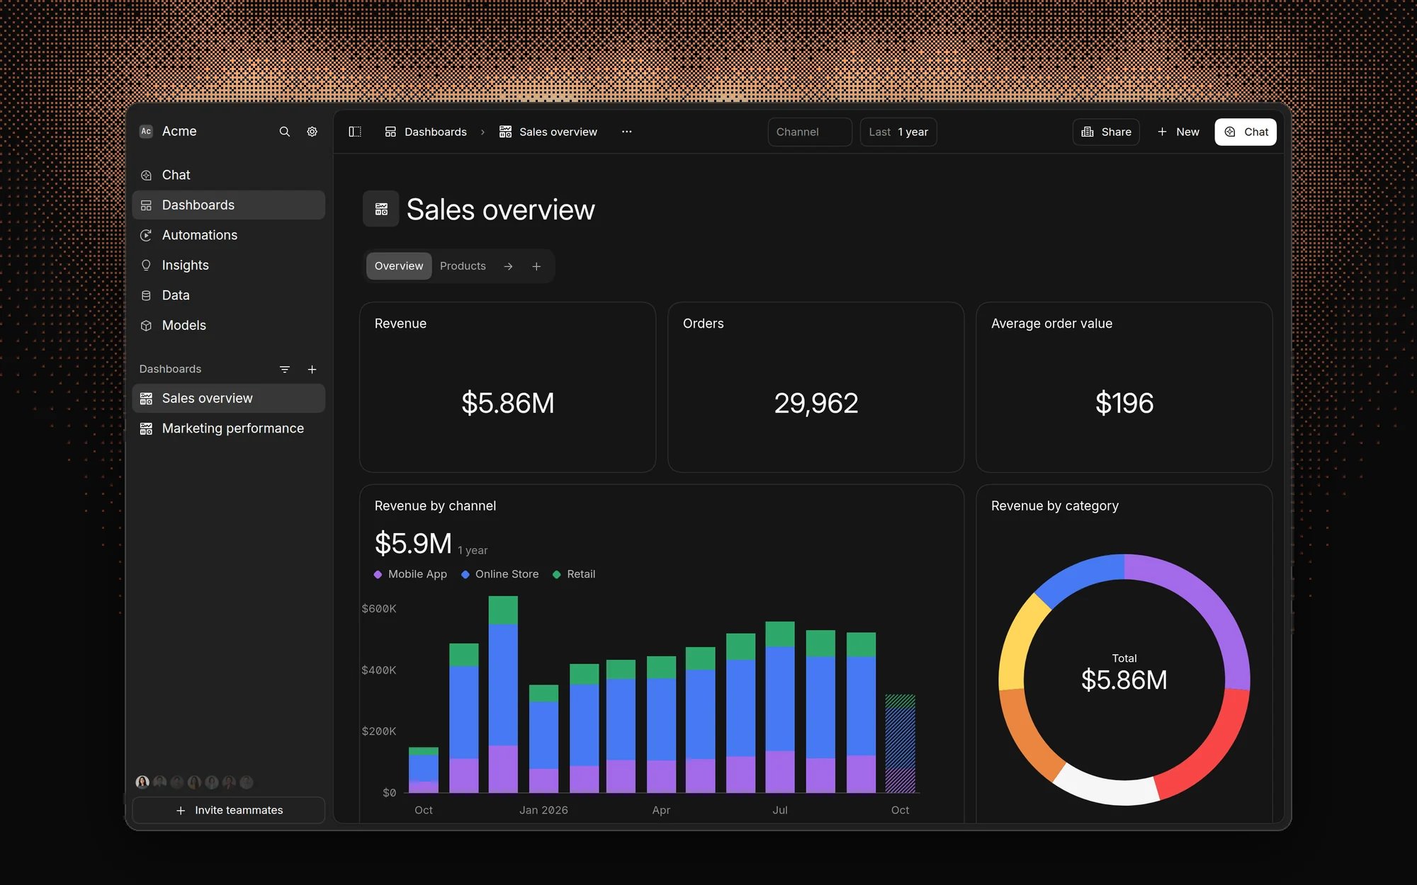The image size is (1417, 885).
Task: Open the three-dot more options menu
Action: [626, 132]
